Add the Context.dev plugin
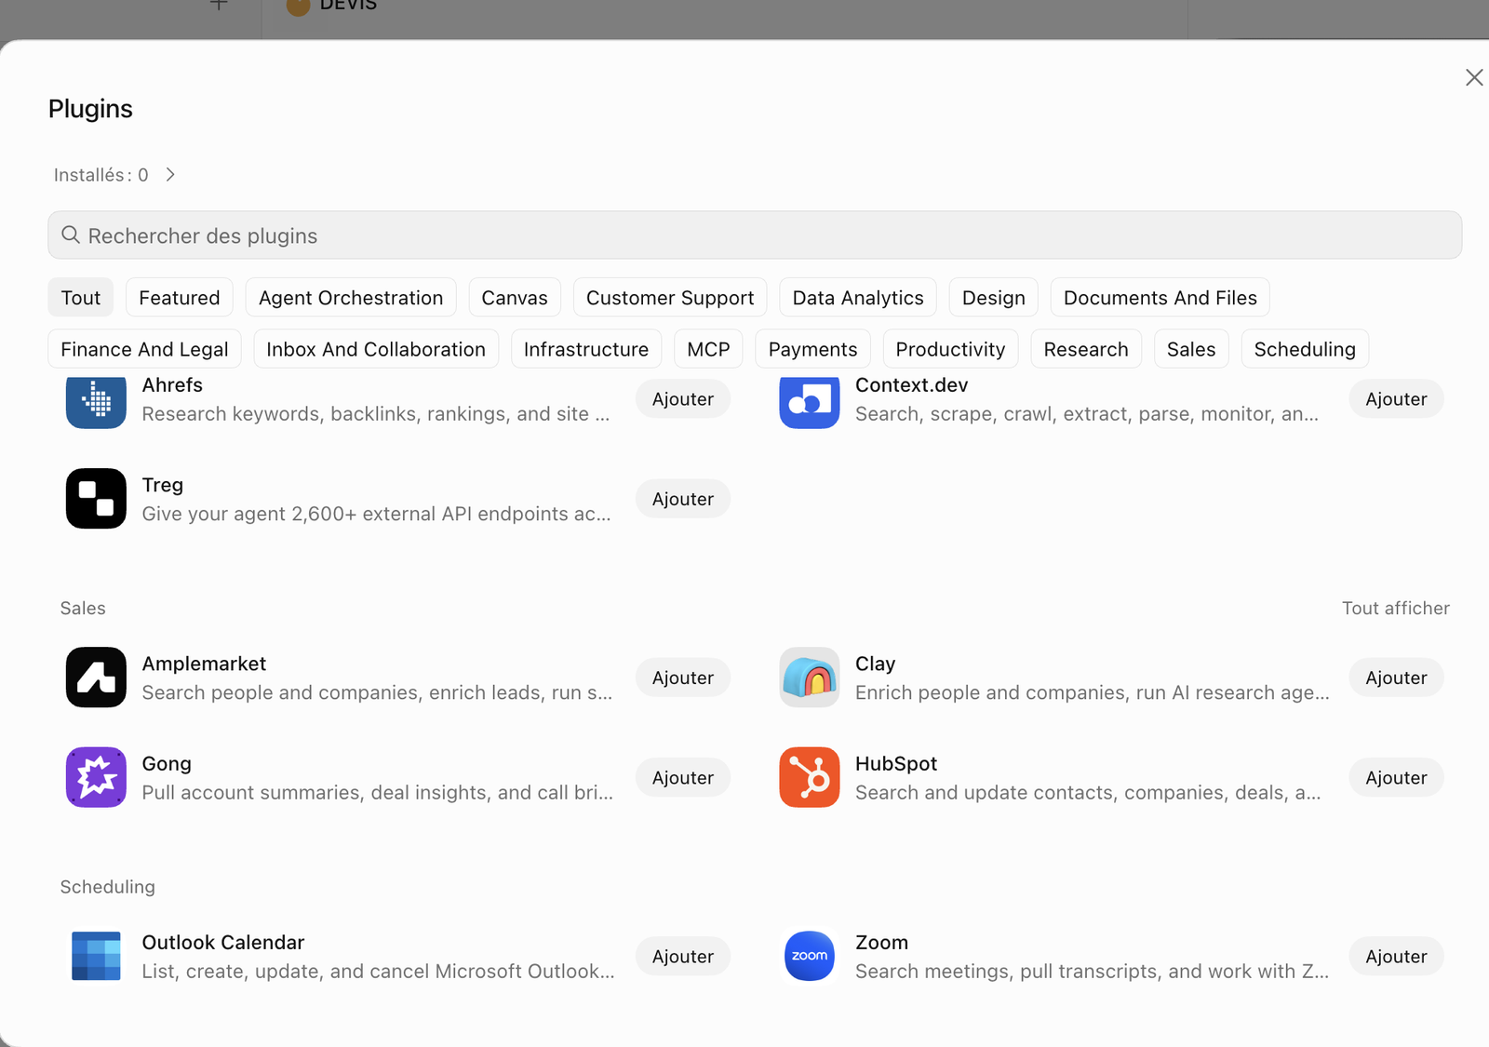 (x=1396, y=399)
